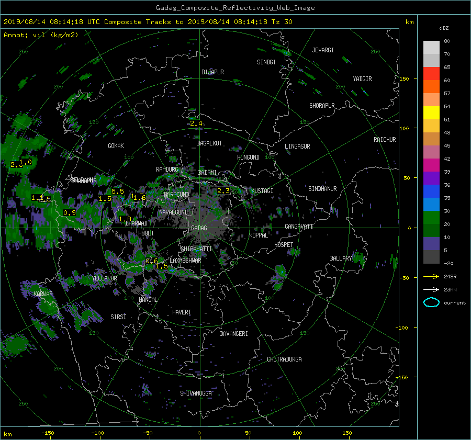Screen dimensions: 471x440
Task: Click the yellow 54 dBZ color swatch
Action: click(x=431, y=113)
